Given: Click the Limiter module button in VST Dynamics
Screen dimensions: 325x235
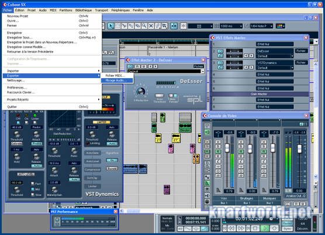Looking at the screenshot, I should [x=92, y=186].
